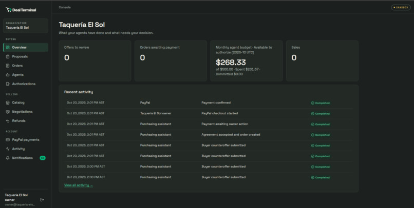Click the owner email at sidebar bottom

[20, 204]
